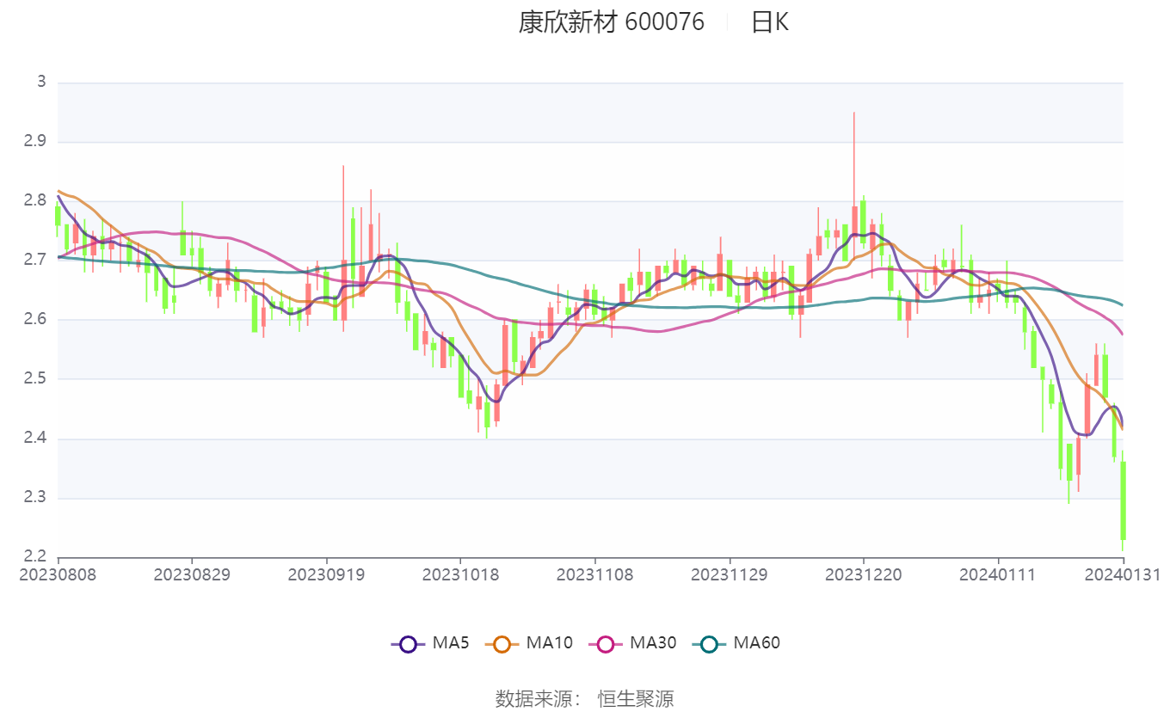Click the y-axis value 2.2
Screen dimensions: 1170x712
(34, 557)
